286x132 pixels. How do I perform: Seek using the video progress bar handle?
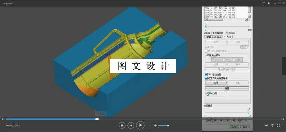(x=97, y=119)
